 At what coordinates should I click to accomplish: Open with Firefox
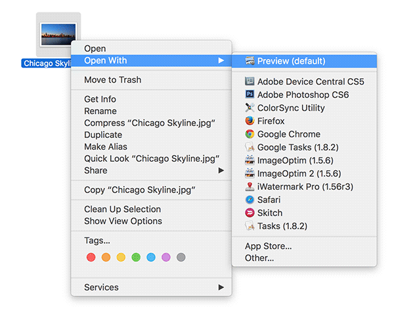pyautogui.click(x=304, y=121)
